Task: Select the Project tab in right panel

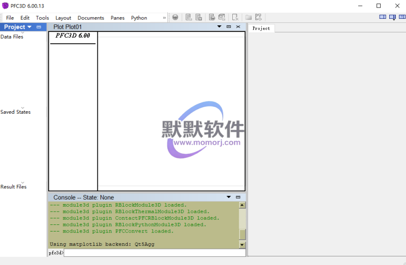Action: tap(261, 28)
